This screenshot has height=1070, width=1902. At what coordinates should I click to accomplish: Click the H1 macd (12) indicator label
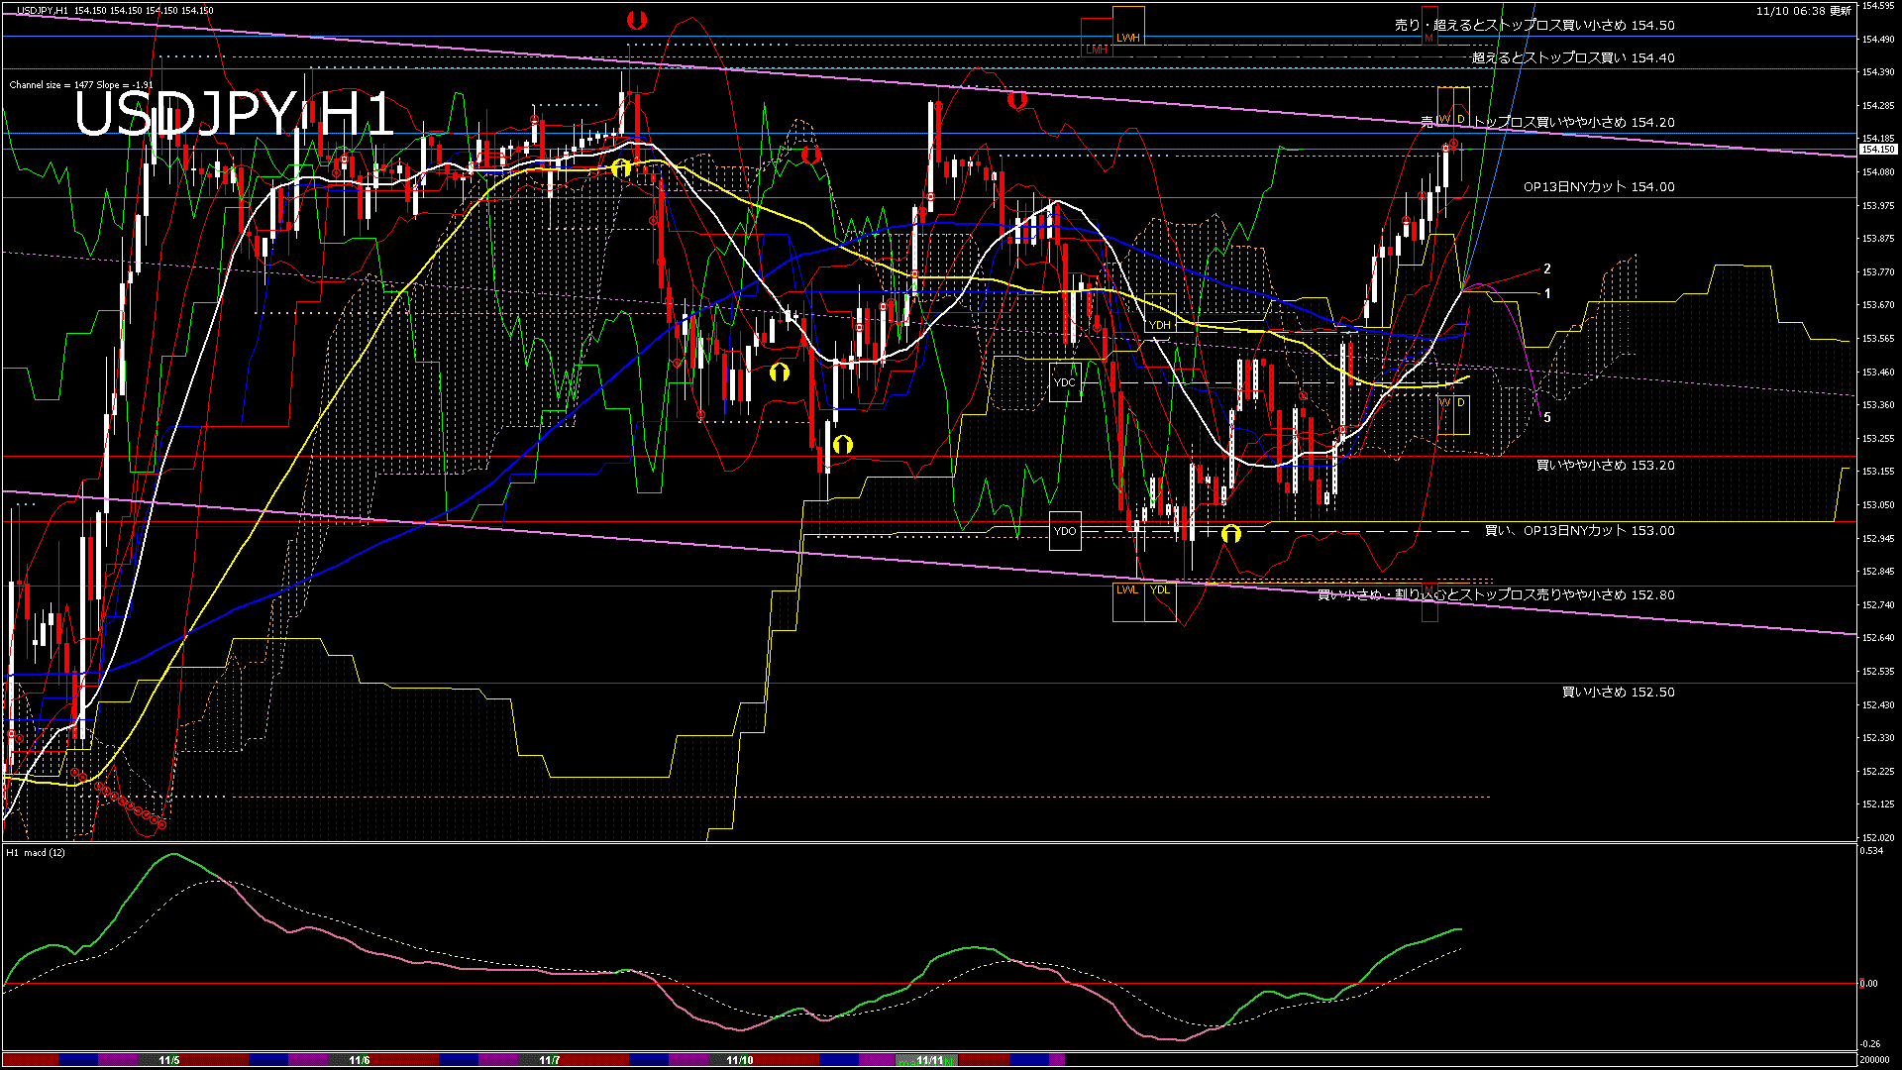pos(36,852)
